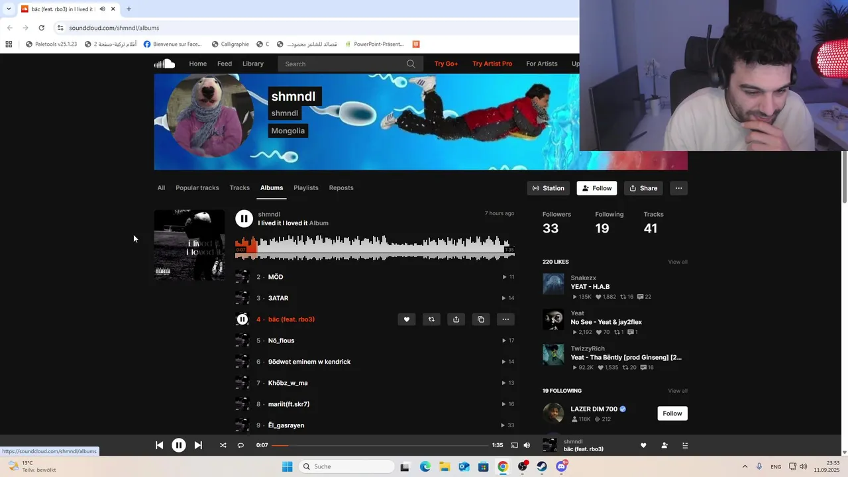Play track Nō_flous
The width and height of the screenshot is (848, 477).
[x=281, y=341]
